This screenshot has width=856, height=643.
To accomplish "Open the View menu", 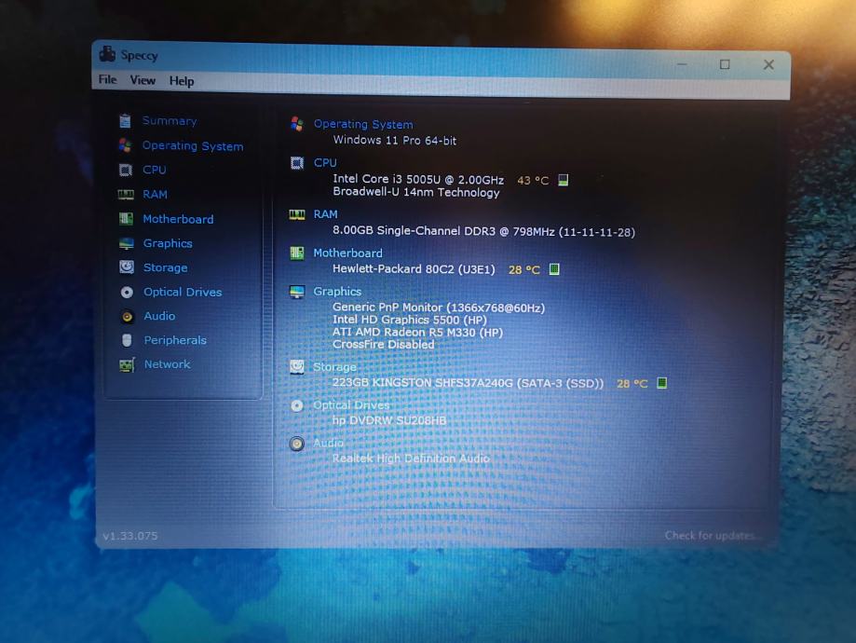I will click(143, 80).
